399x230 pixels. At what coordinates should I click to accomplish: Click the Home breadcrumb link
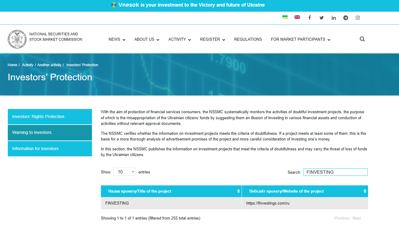(x=12, y=65)
